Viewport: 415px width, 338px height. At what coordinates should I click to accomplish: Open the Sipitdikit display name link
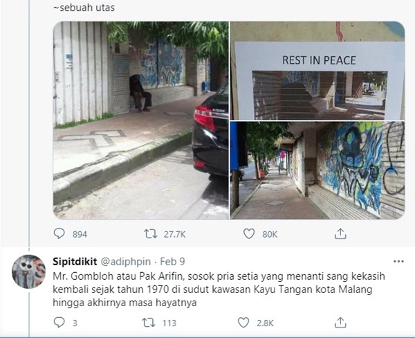pyautogui.click(x=75, y=262)
